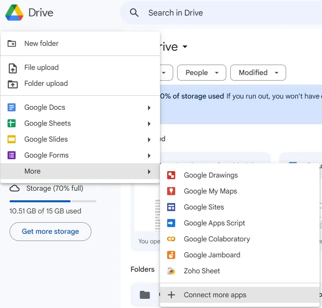The image size is (322, 308).
Task: Click the storage usage progress bar
Action: pos(53,201)
